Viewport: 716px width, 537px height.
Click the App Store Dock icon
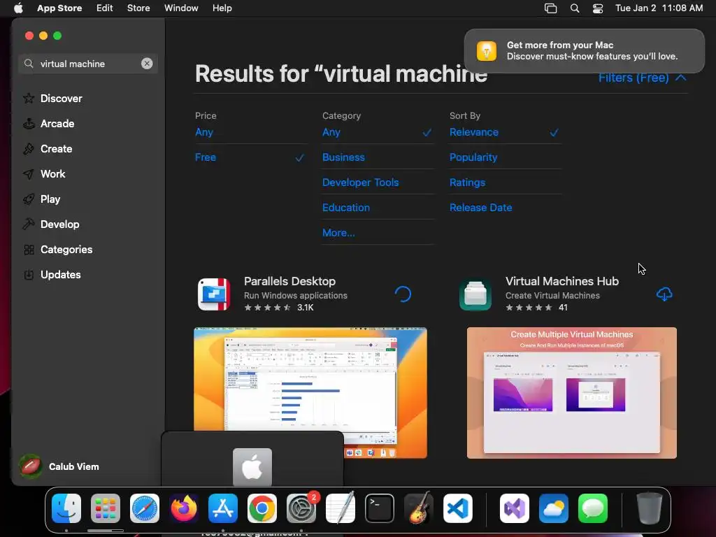223,508
